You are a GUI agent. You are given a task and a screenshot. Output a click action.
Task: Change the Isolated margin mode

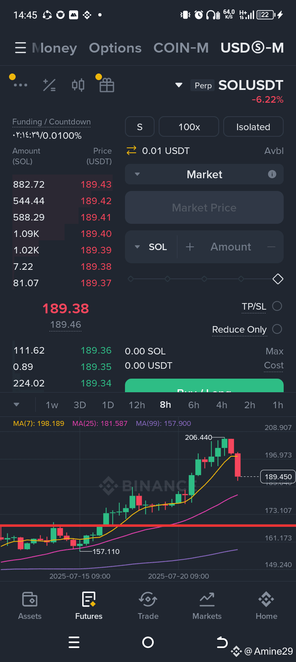253,127
